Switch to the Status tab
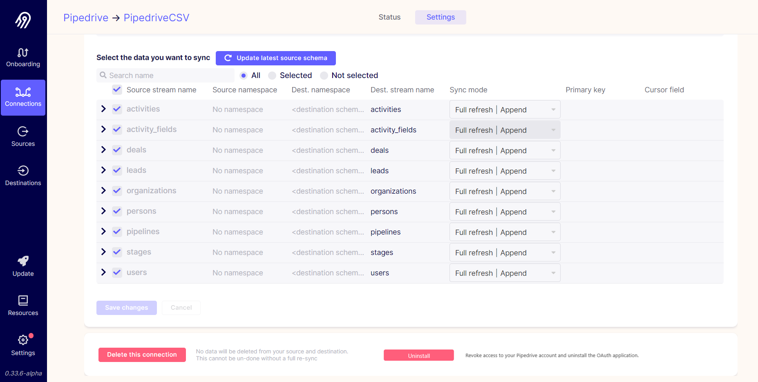 pos(389,17)
